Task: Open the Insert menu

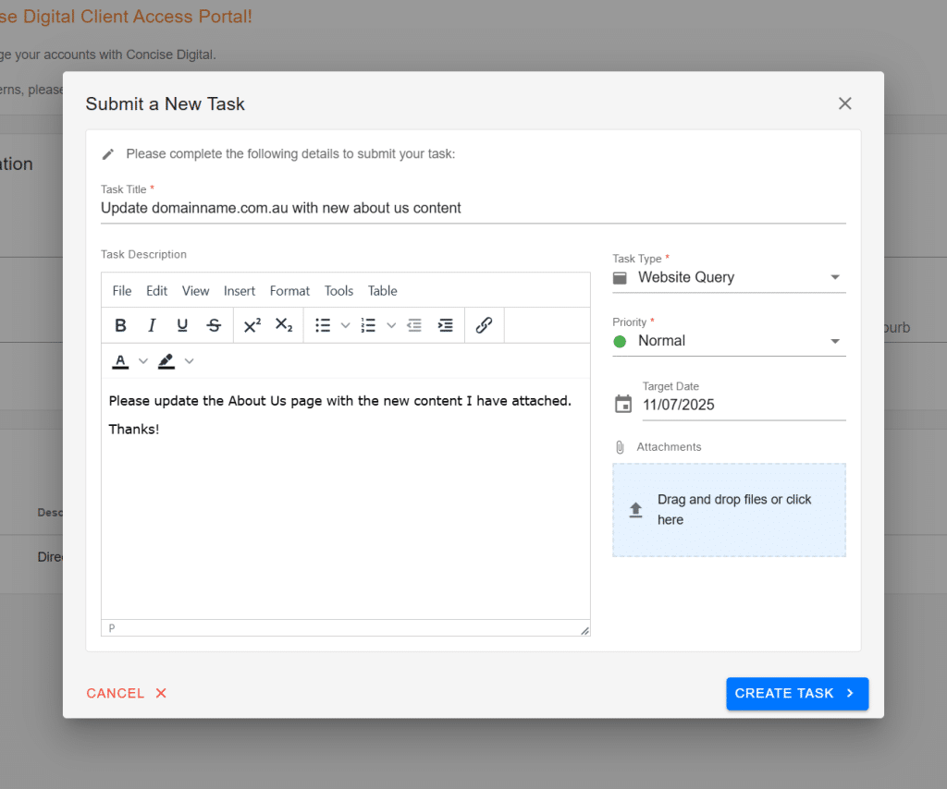Action: click(240, 291)
